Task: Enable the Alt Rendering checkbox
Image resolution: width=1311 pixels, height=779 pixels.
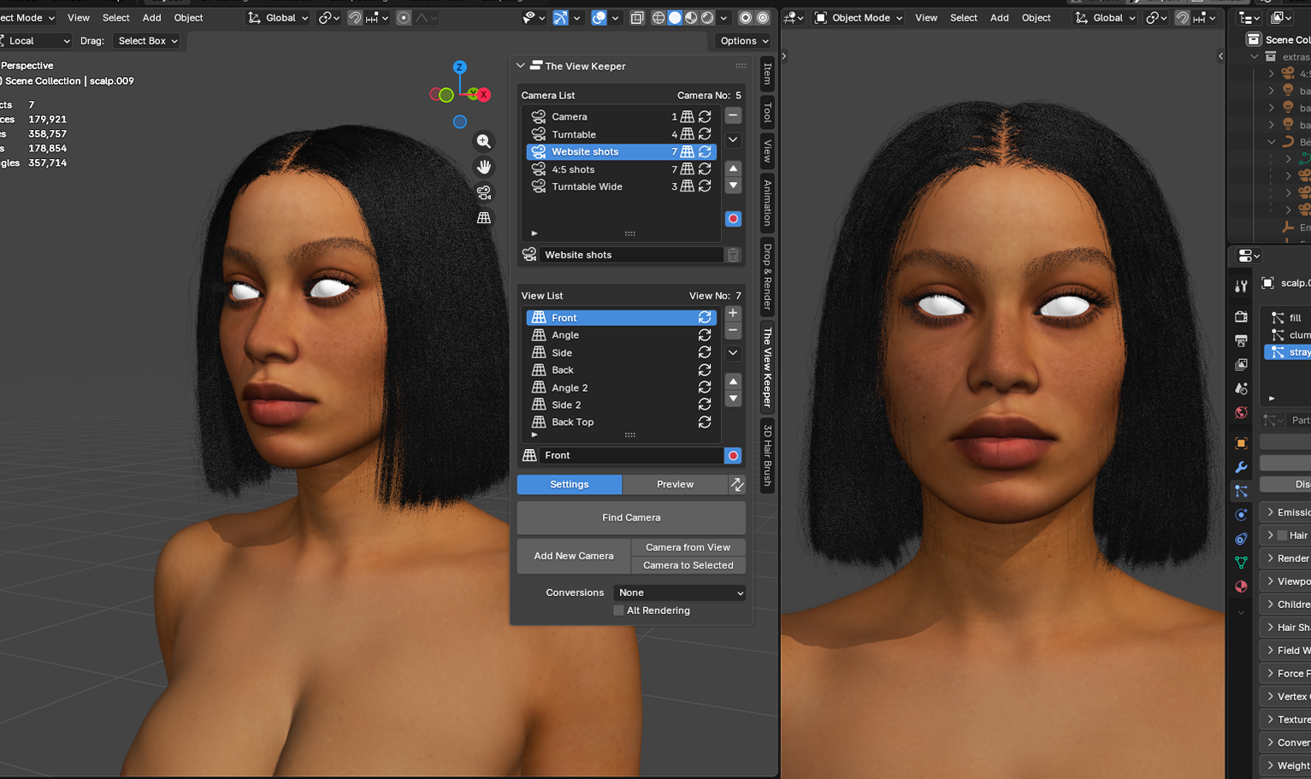Action: (x=618, y=611)
